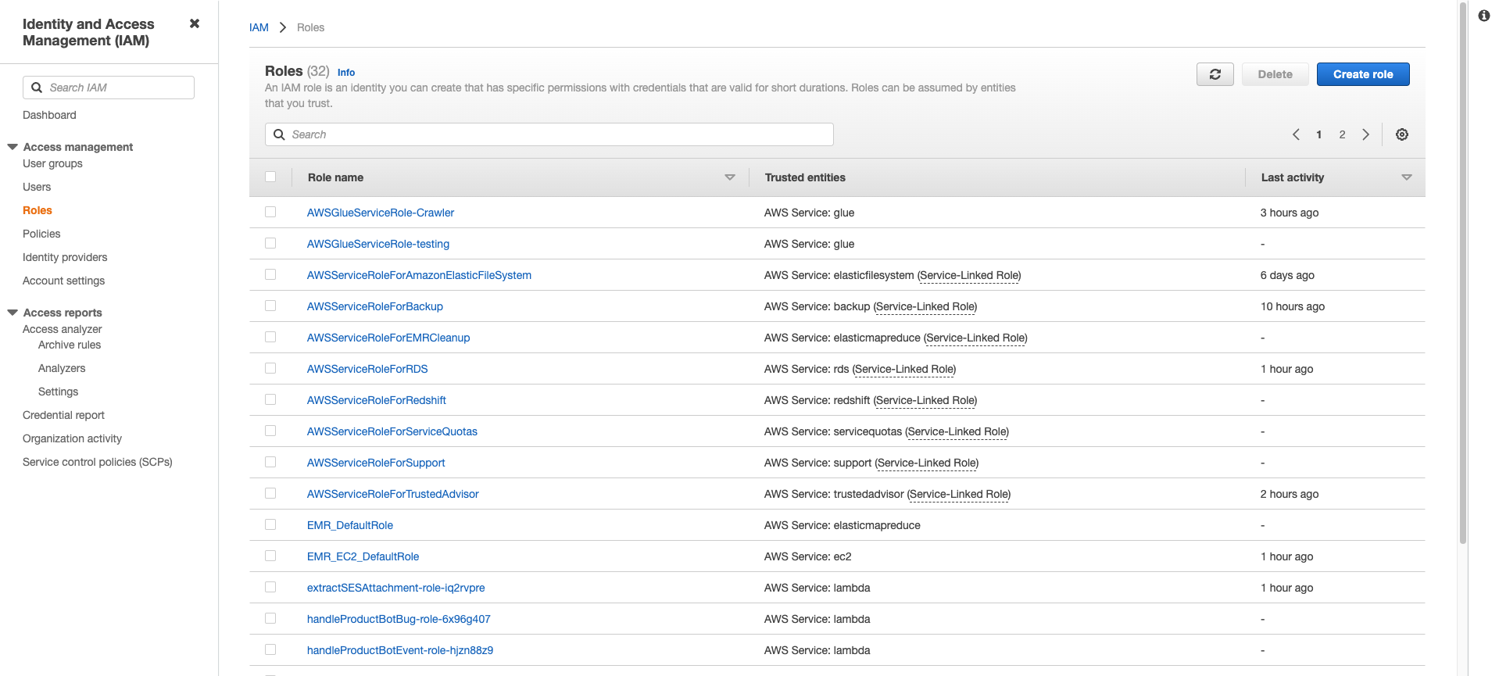Open Policies in the sidebar
The image size is (1499, 676).
[41, 234]
